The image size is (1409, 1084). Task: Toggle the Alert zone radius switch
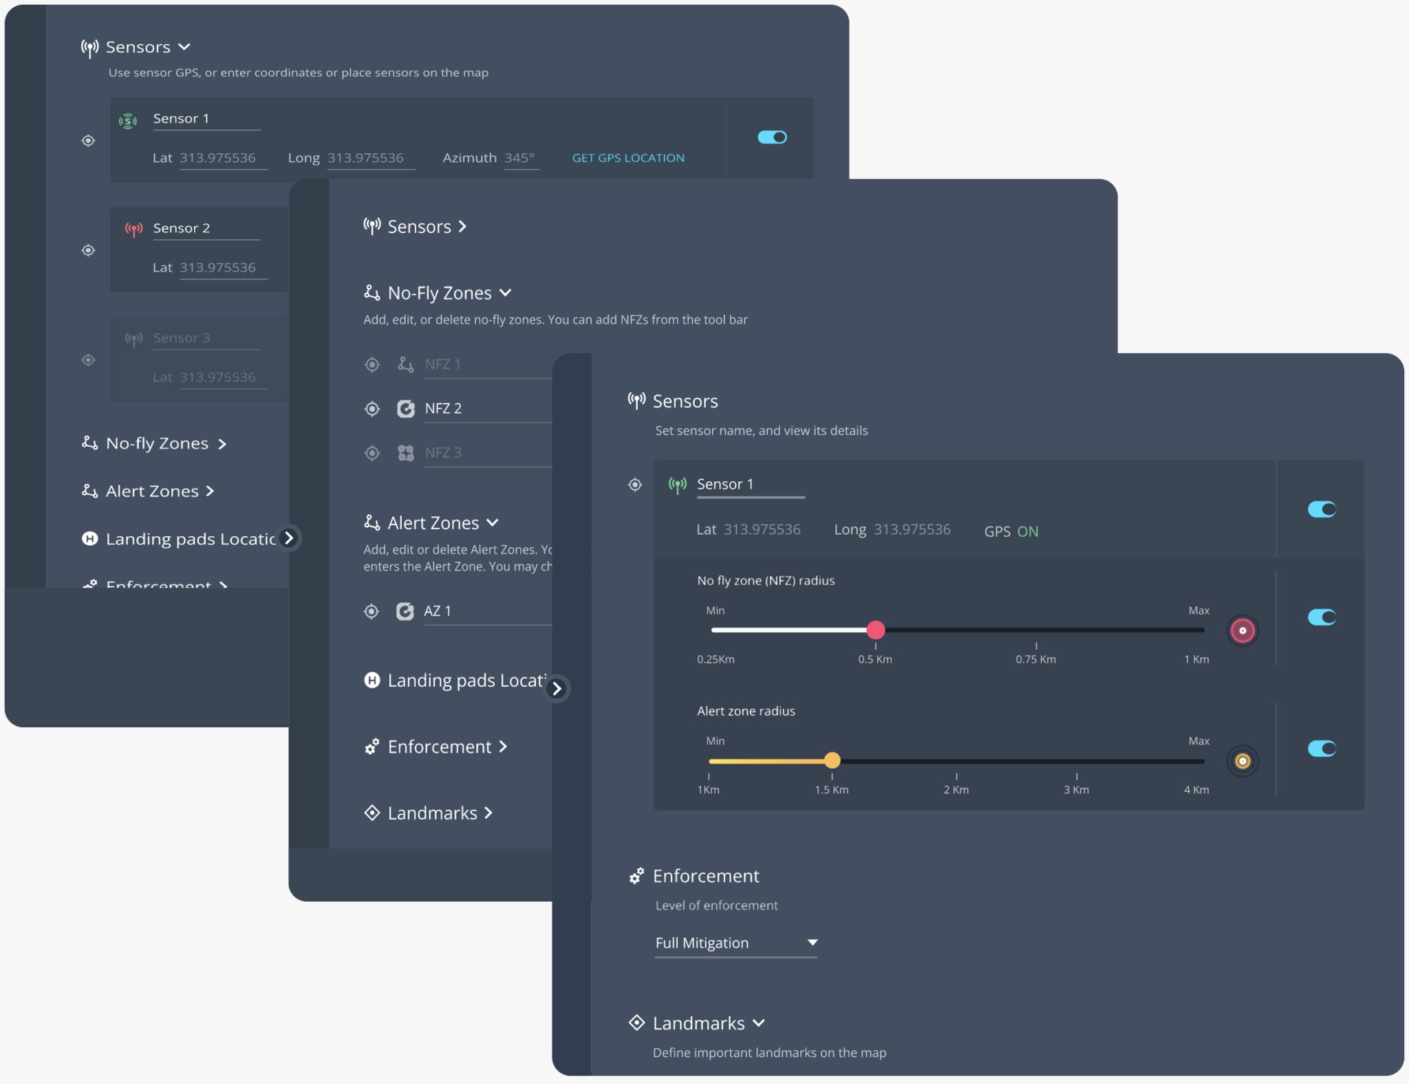click(1322, 749)
